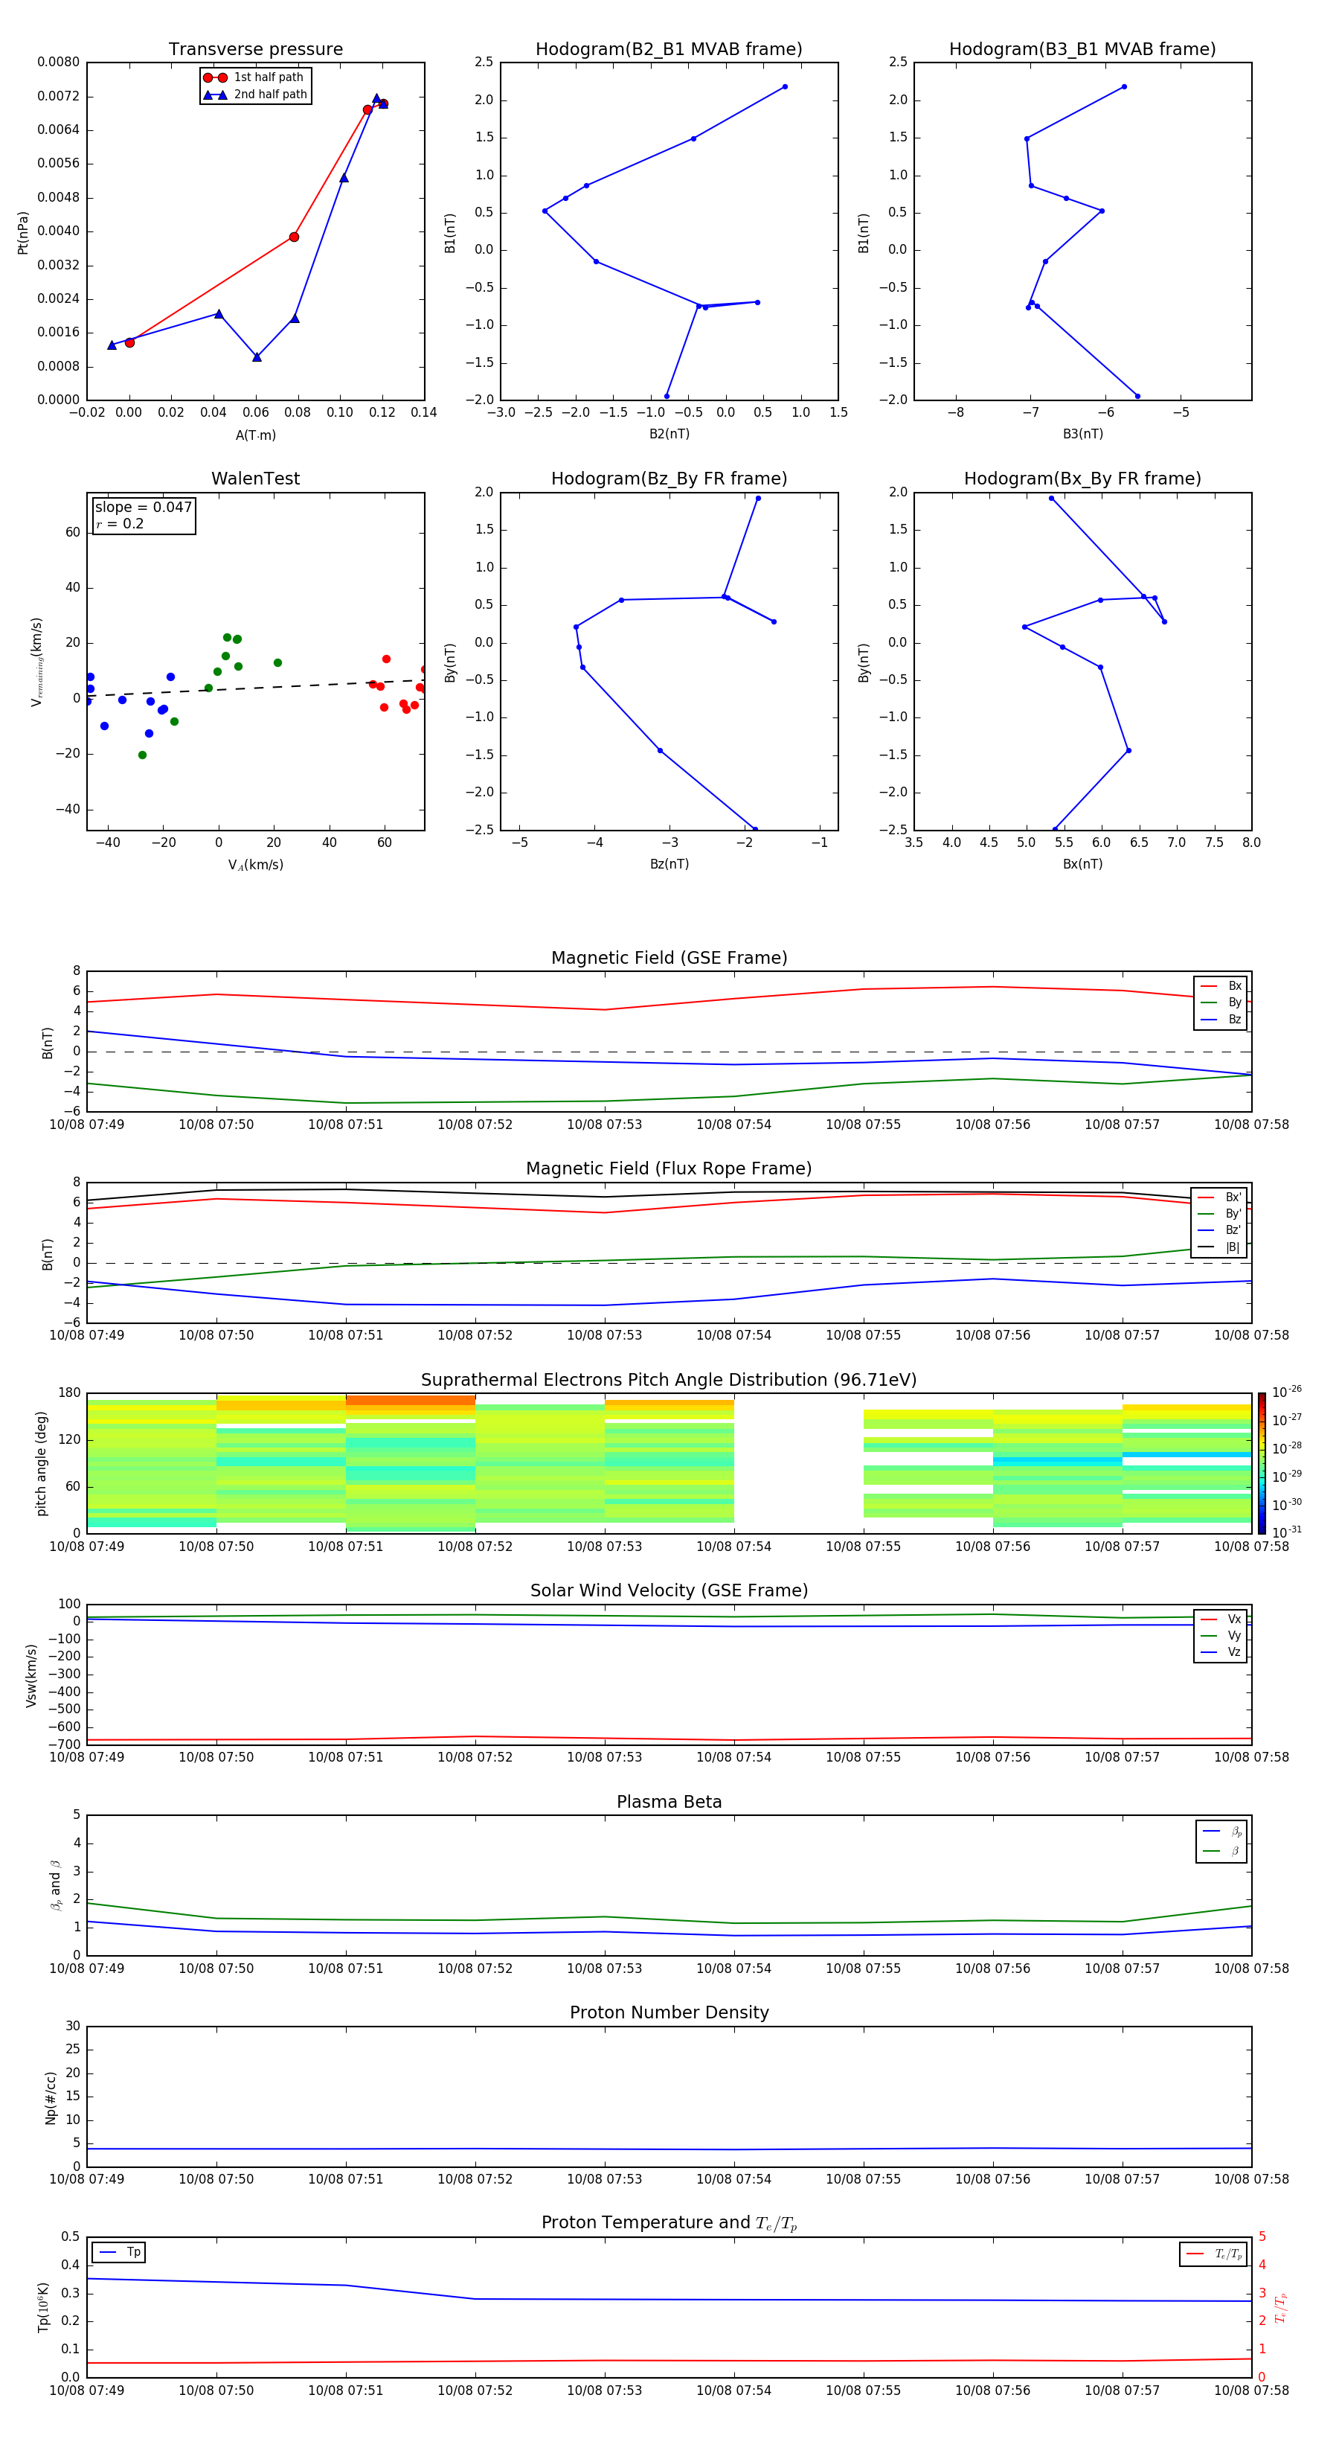This screenshot has height=2456, width=1339.
Task: Click the Hodogram(Bz_By FR frame) title
Action: 669,479
